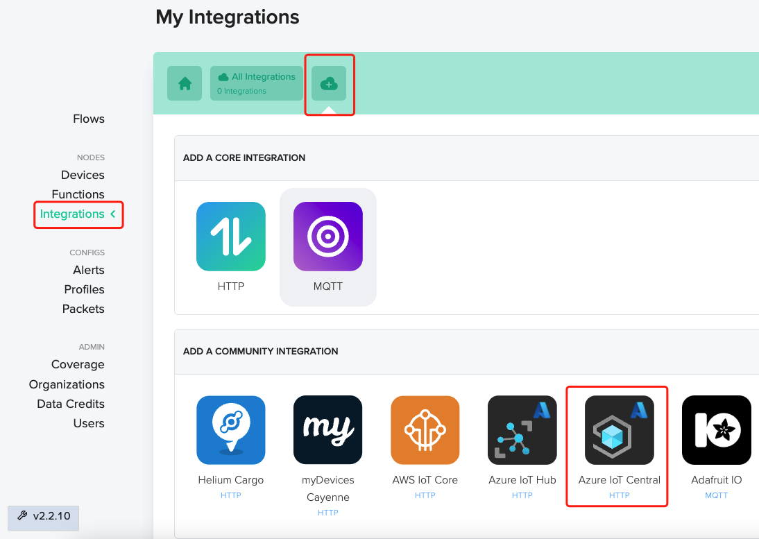Choose the Helium Cargo integration icon
Image resolution: width=759 pixels, height=539 pixels.
pos(231,429)
